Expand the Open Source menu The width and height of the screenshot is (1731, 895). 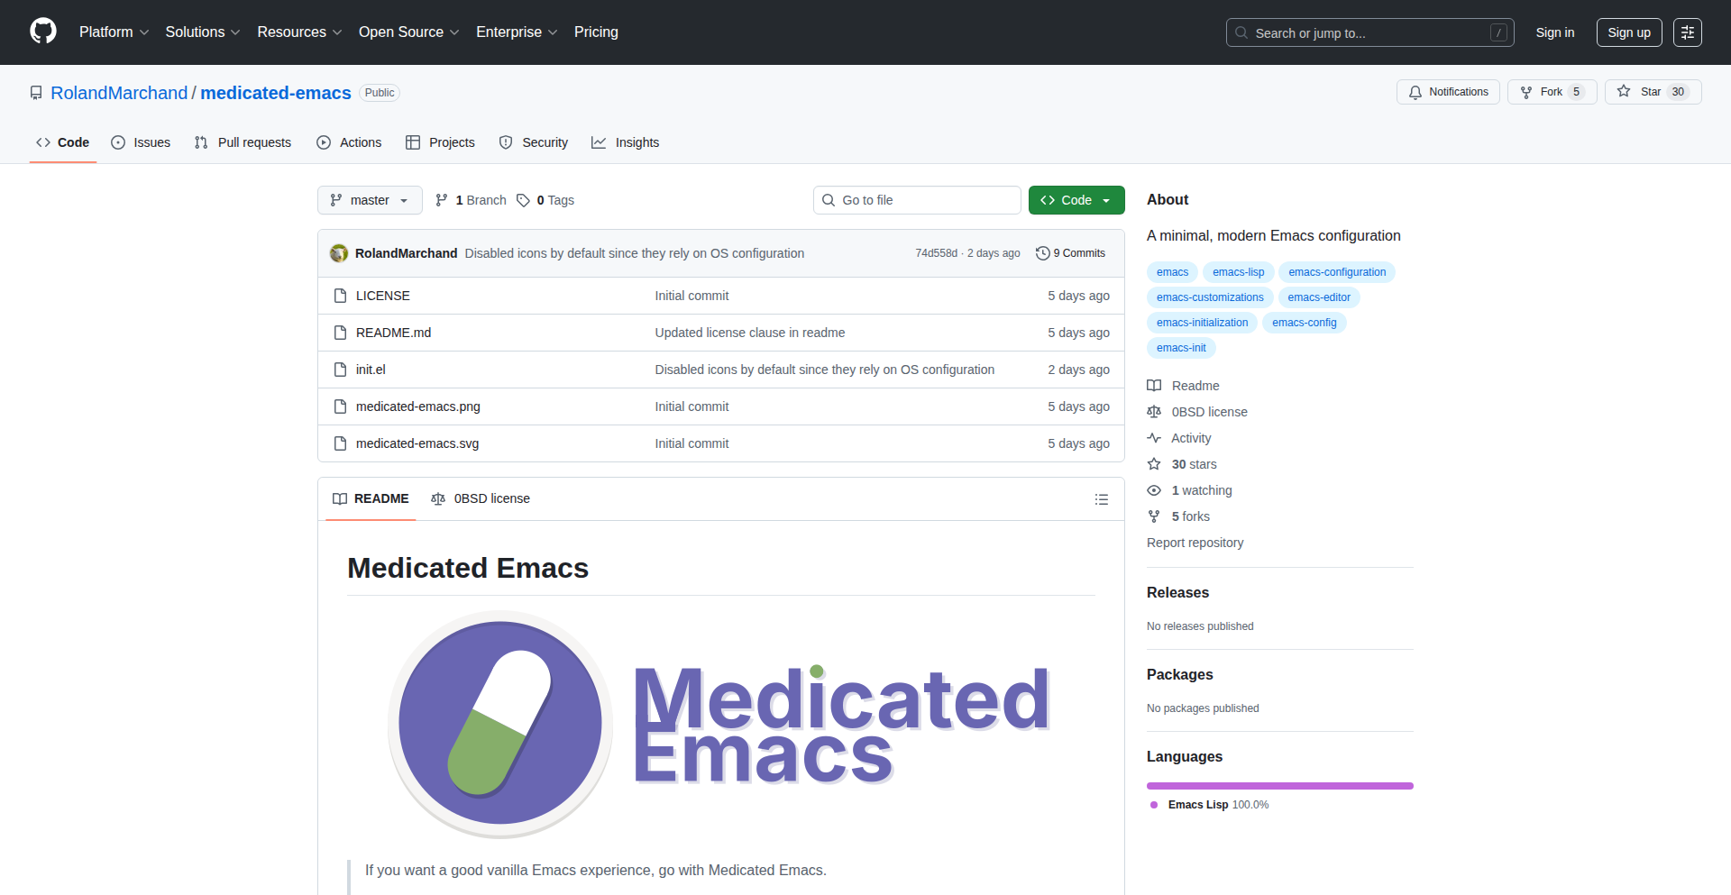click(x=409, y=32)
